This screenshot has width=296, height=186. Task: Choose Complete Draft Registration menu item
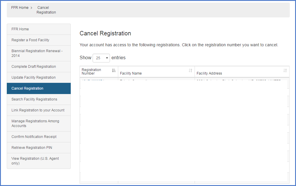tap(34, 67)
